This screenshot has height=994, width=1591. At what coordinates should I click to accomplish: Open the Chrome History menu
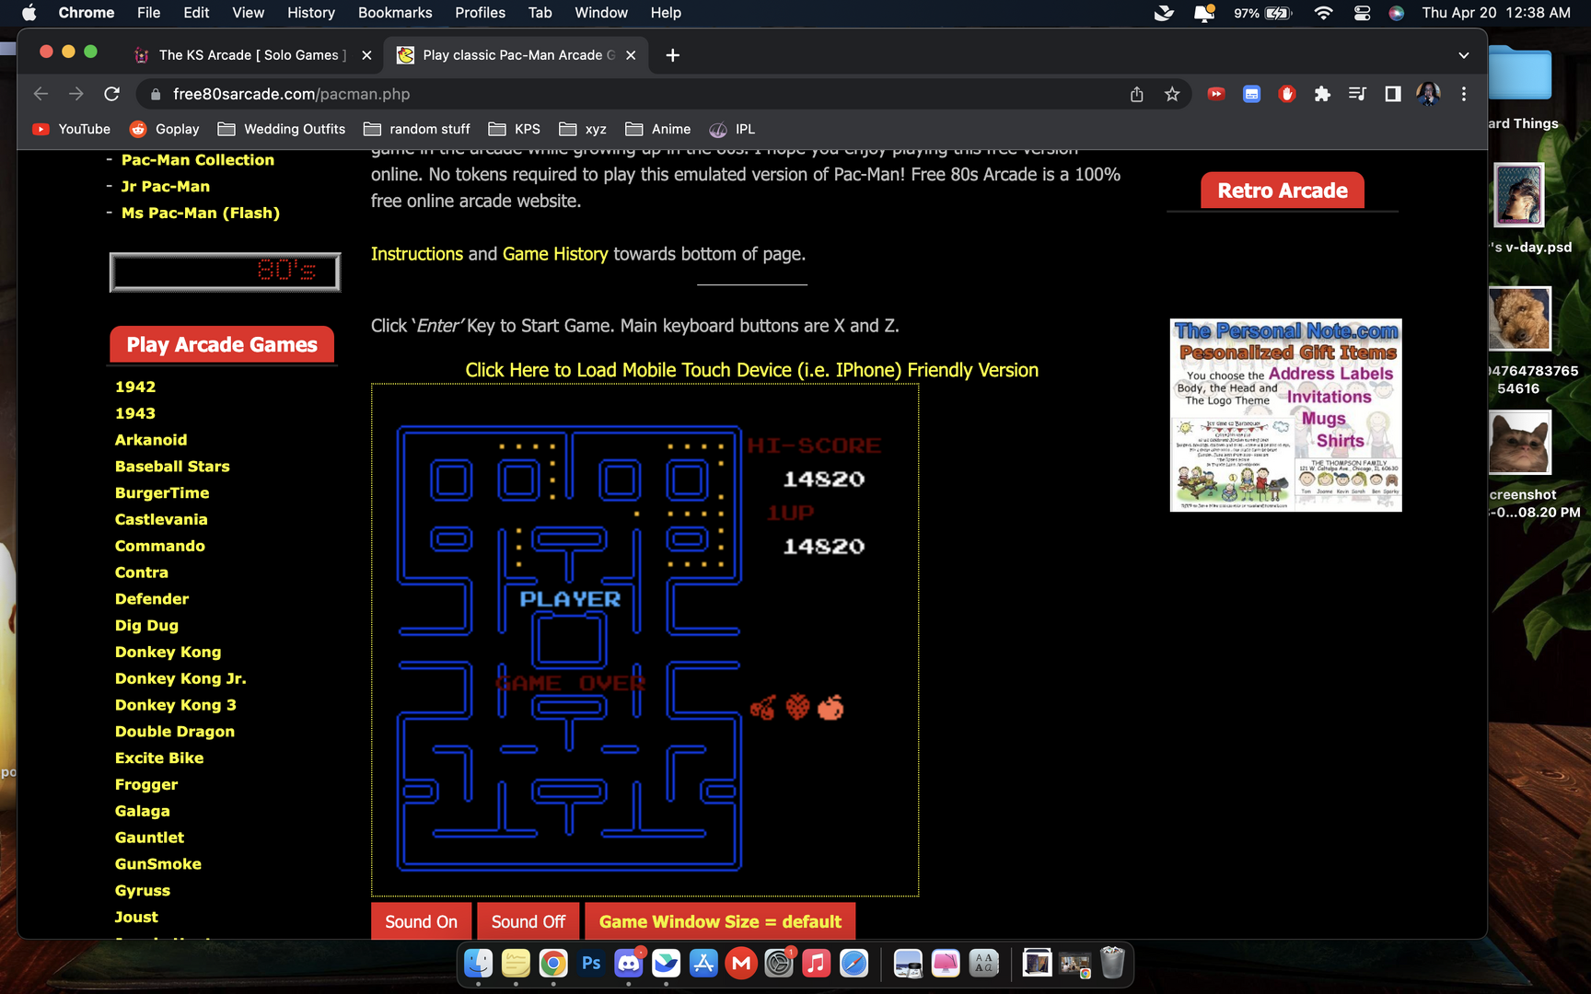click(x=310, y=13)
